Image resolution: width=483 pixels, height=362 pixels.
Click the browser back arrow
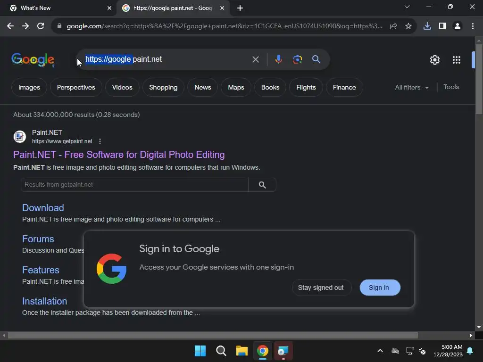[x=10, y=26]
